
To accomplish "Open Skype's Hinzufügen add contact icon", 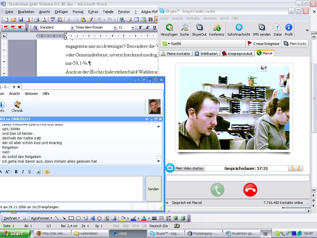I will click(169, 30).
